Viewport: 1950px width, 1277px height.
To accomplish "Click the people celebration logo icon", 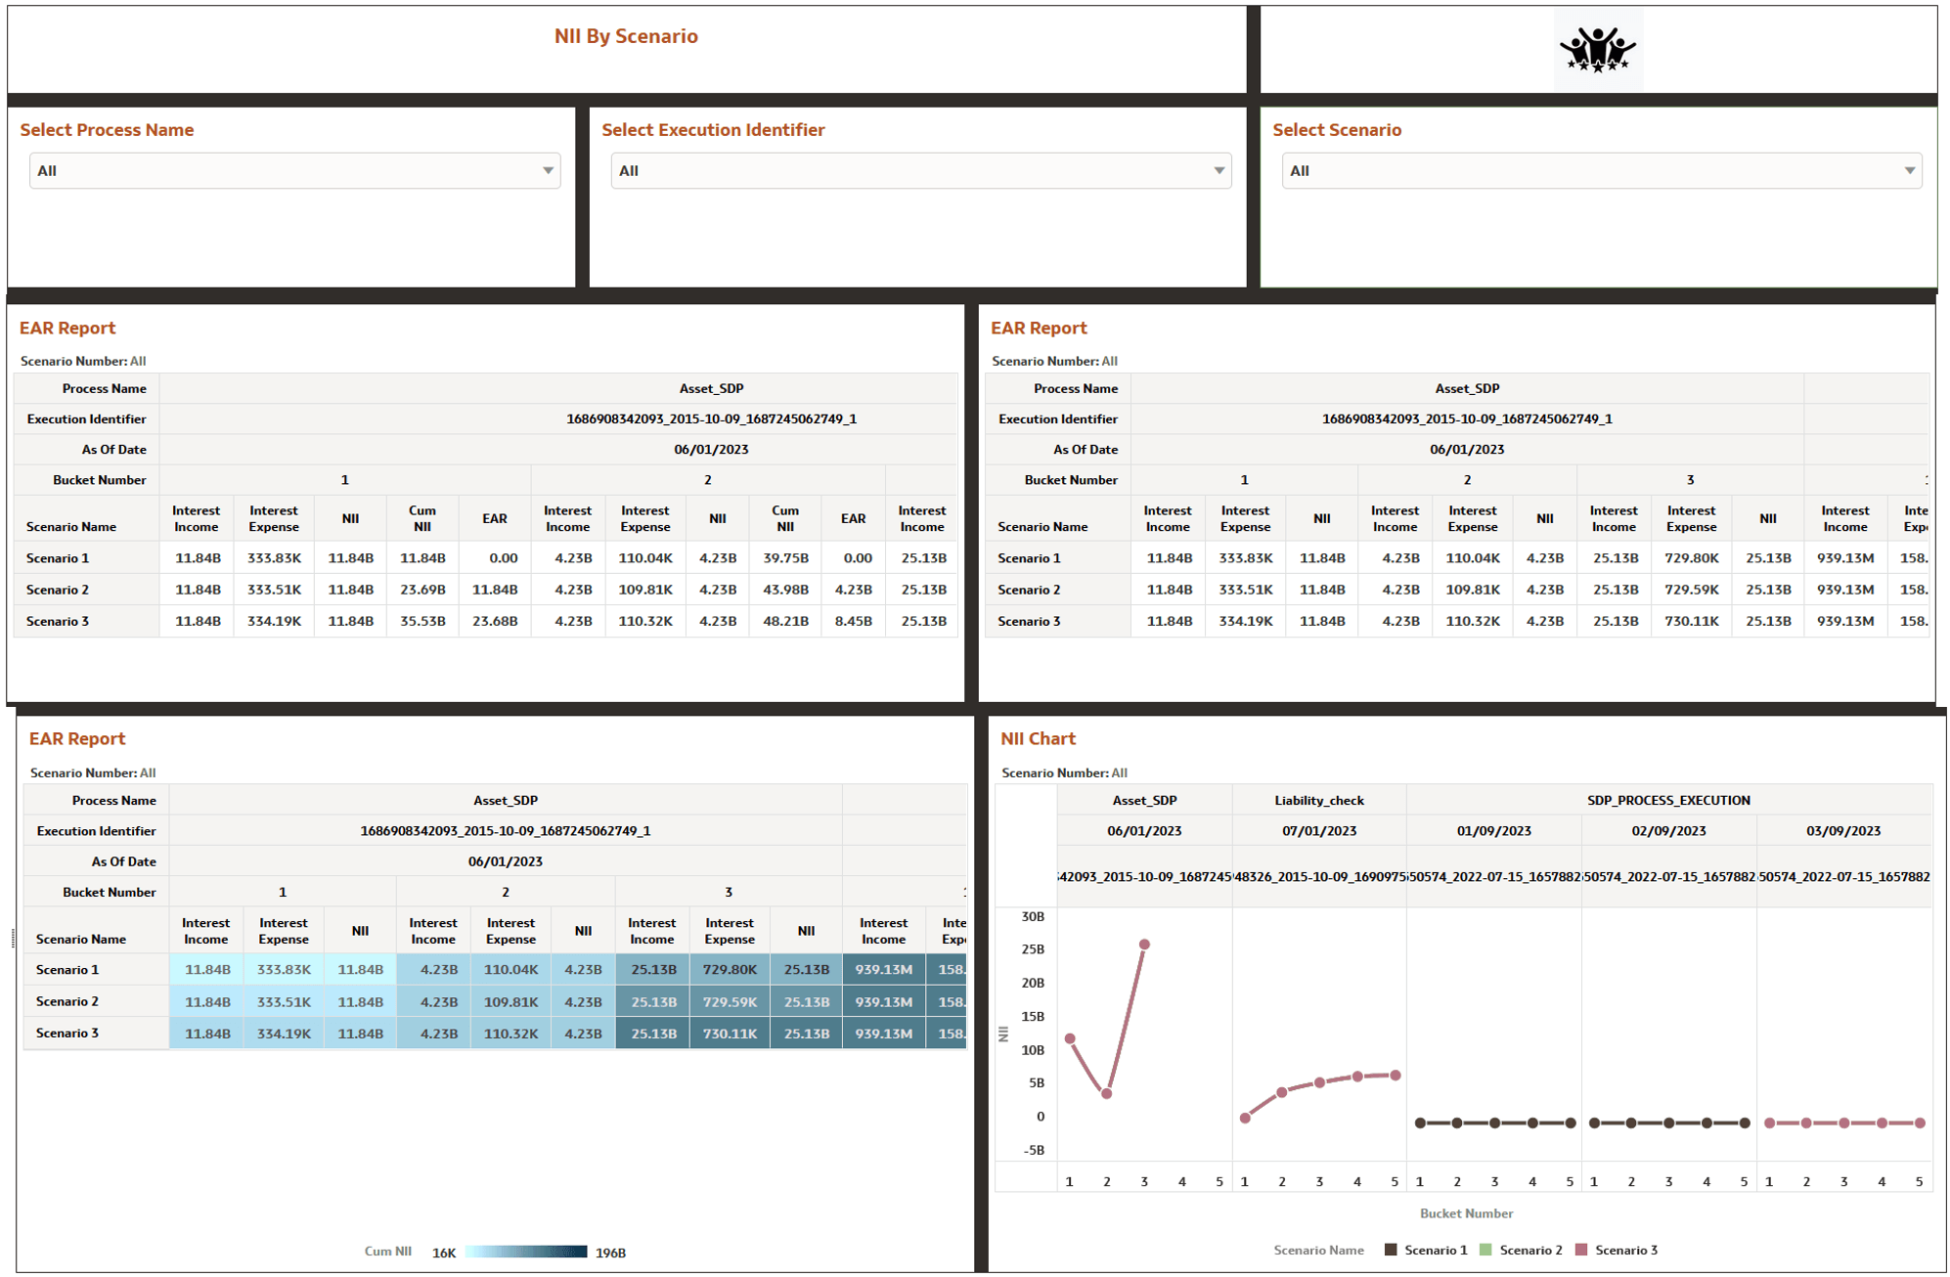I will 1598,46.
